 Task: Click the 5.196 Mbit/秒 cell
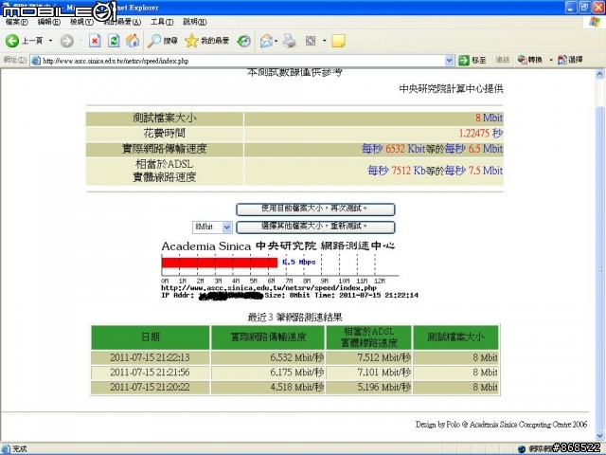pyautogui.click(x=368, y=388)
